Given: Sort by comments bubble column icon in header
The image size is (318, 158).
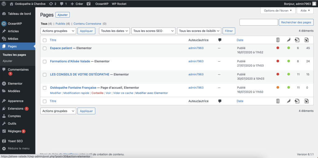Looking at the screenshot, I should [x=220, y=40].
